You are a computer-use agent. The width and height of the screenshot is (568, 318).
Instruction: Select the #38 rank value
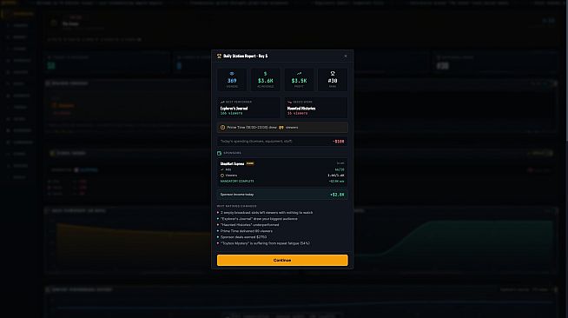coord(333,81)
